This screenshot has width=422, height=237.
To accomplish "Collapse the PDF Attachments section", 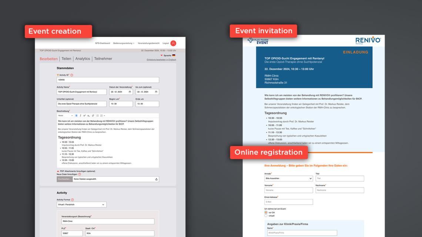I will pyautogui.click(x=58, y=171).
